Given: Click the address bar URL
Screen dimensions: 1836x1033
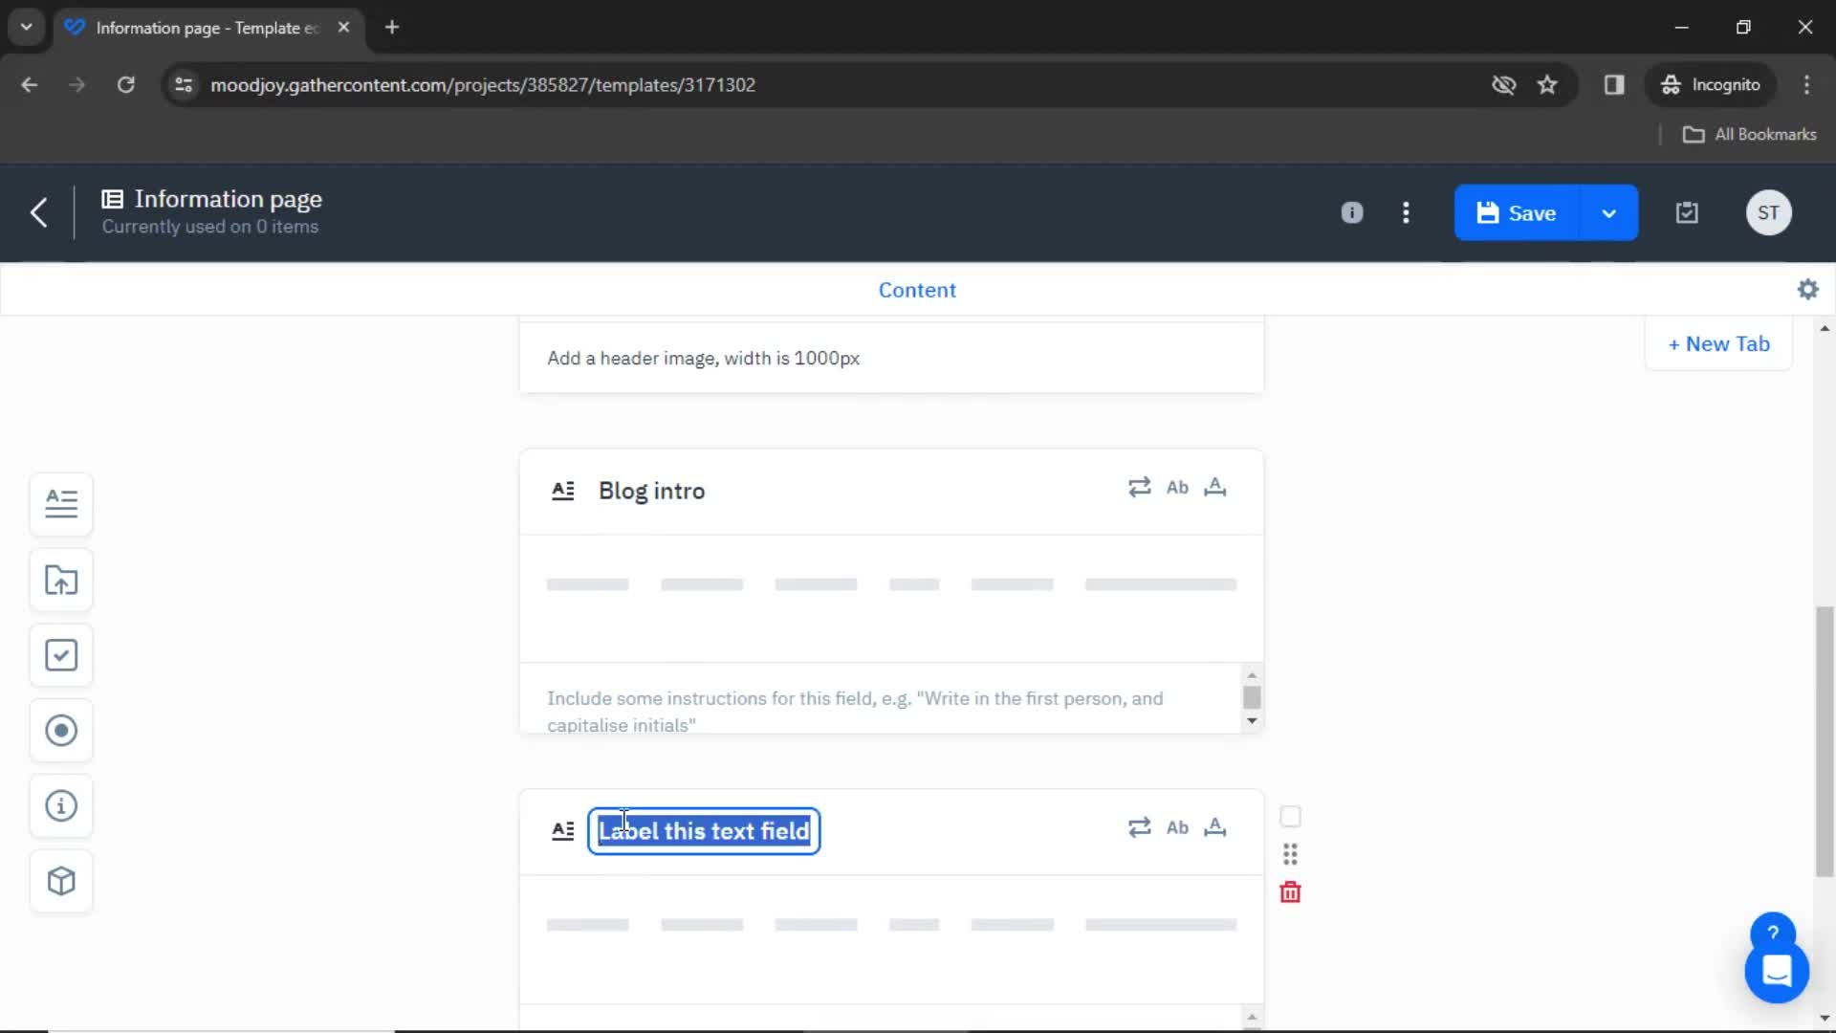Looking at the screenshot, I should (x=483, y=85).
